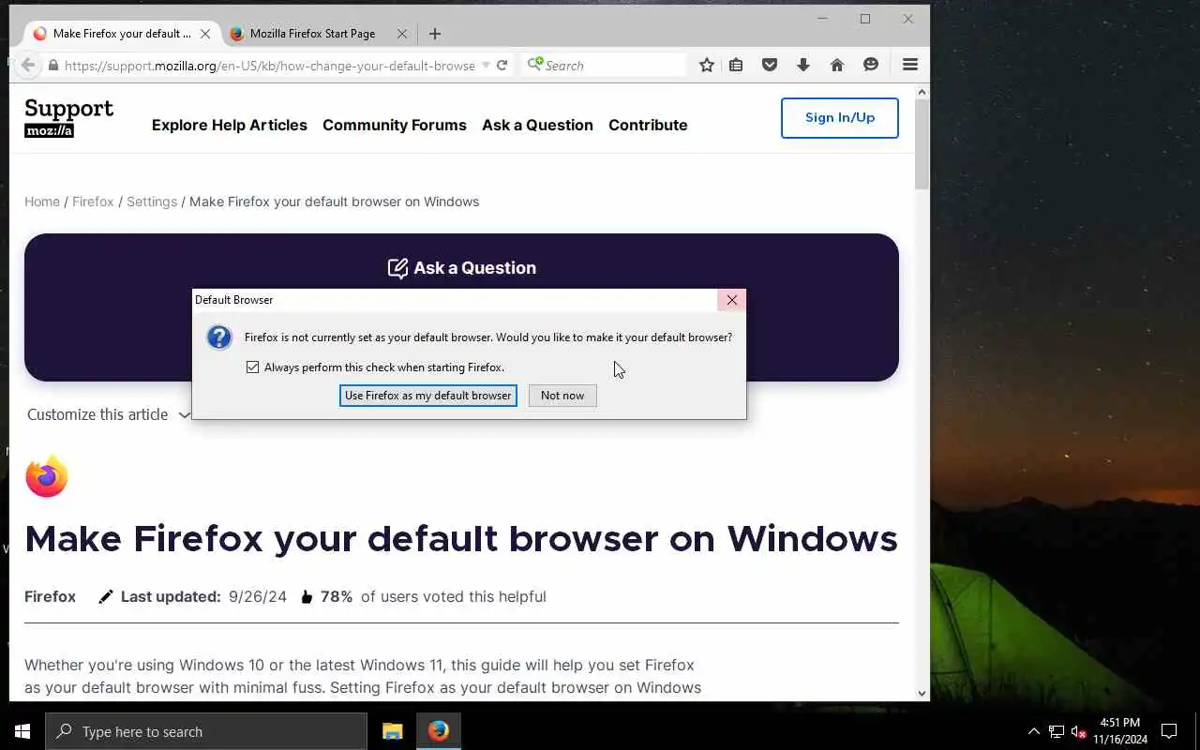Open the URL bar history dropdown arrow
1200x750 pixels.
point(486,66)
